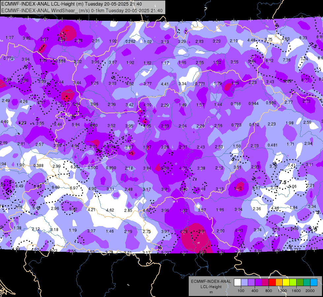
Task: Click the wind shear value 7.41
Action: (x=291, y=165)
